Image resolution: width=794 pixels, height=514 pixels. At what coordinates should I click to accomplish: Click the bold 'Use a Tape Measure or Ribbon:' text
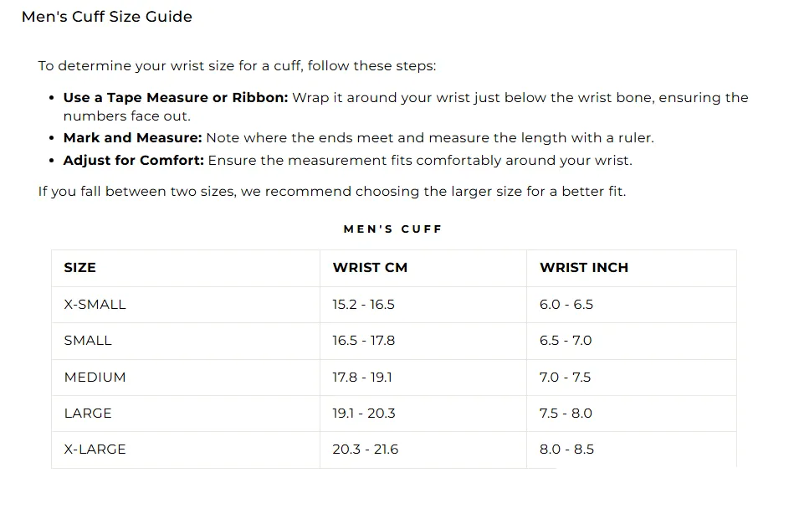[x=175, y=97]
